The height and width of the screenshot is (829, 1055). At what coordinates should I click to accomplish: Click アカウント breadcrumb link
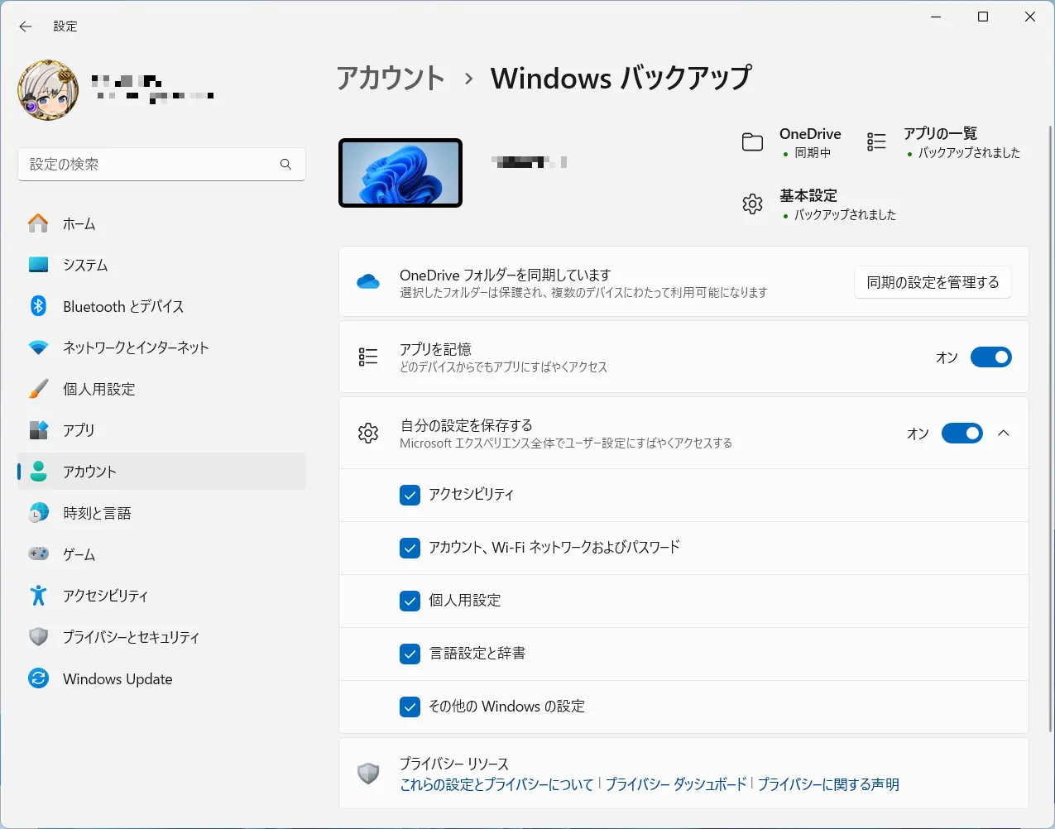pyautogui.click(x=391, y=78)
